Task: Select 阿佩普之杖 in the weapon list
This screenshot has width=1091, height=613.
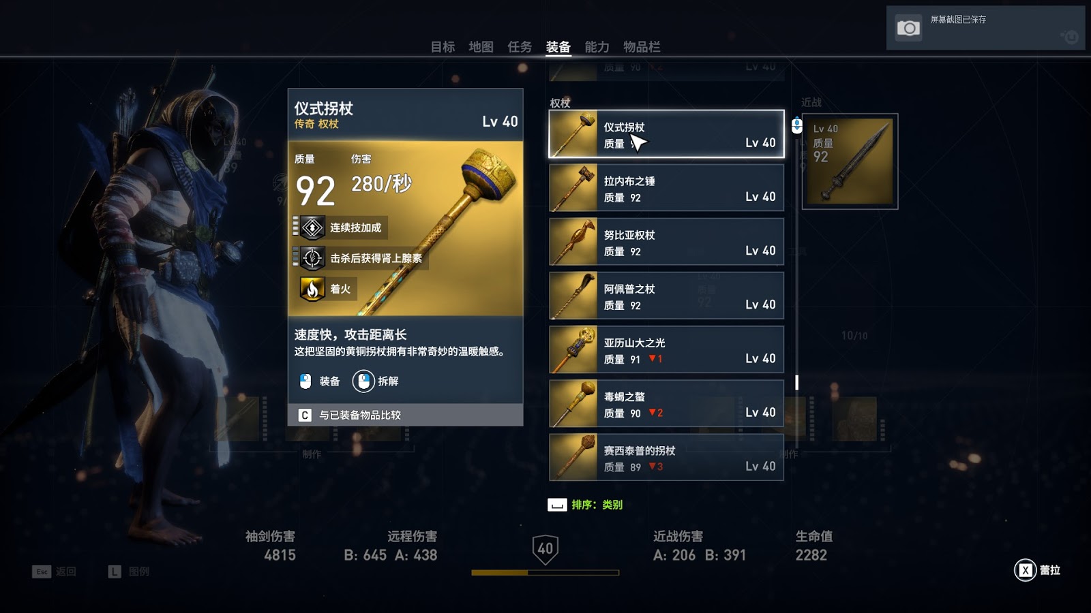Action: click(667, 296)
